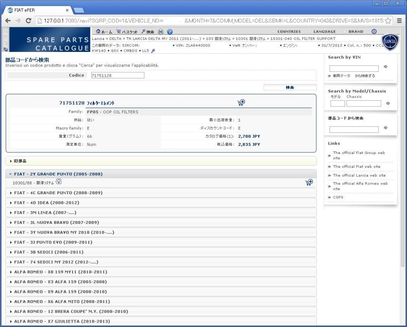
Task: Expand FIAT - 3M LINEA (2007-....)
Action: pos(161,212)
